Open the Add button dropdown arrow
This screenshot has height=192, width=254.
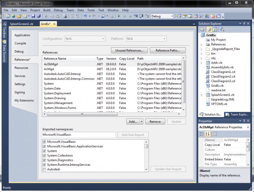[142, 122]
